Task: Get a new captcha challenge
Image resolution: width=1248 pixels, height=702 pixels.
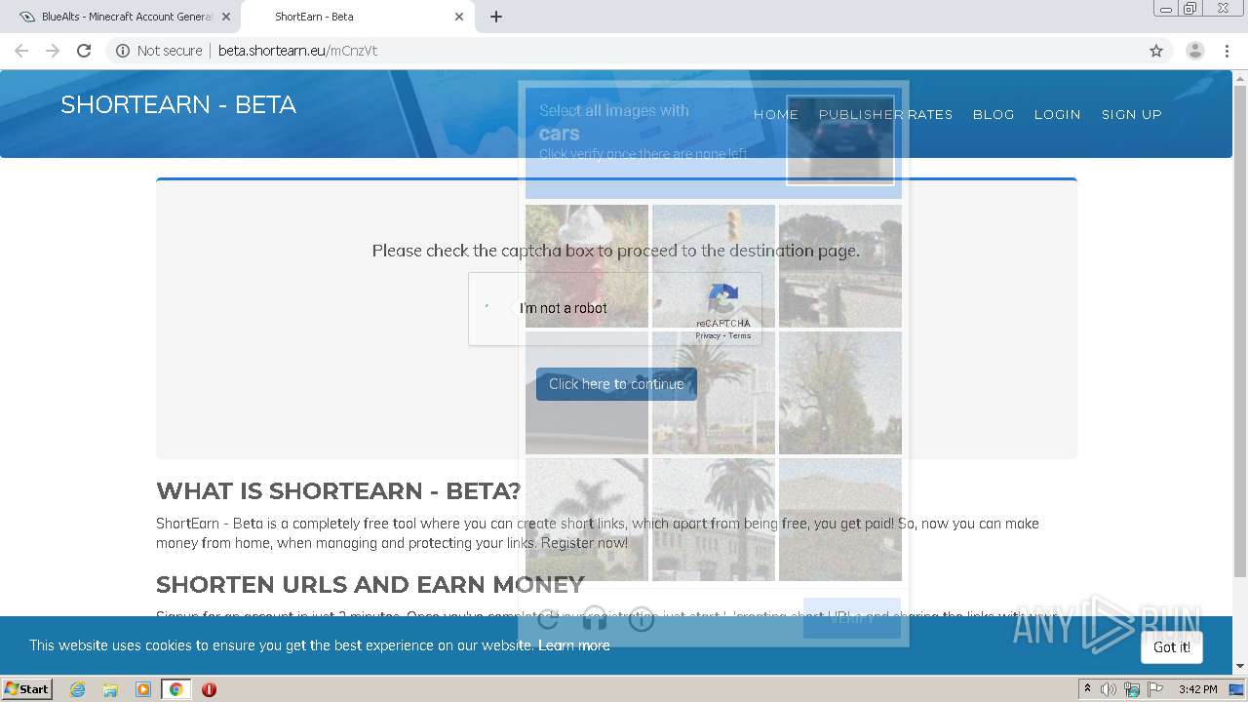Action: [548, 618]
